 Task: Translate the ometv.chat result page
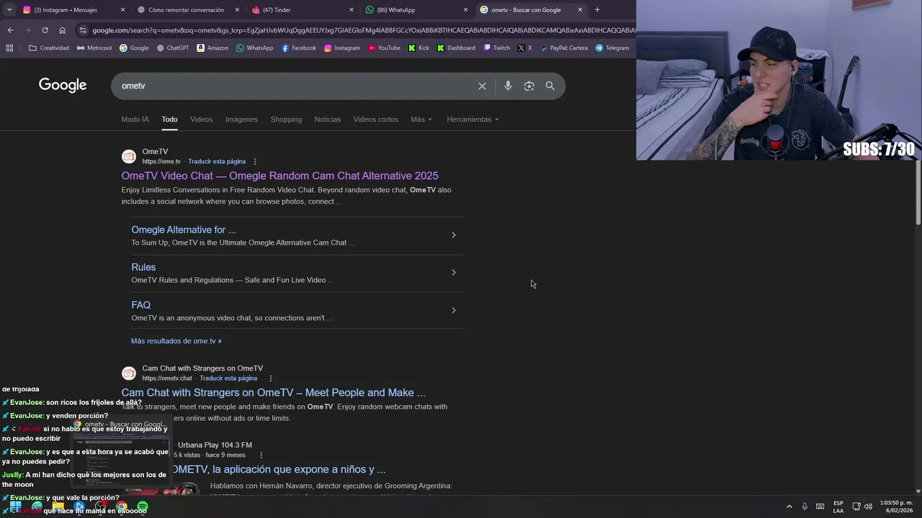coord(228,378)
